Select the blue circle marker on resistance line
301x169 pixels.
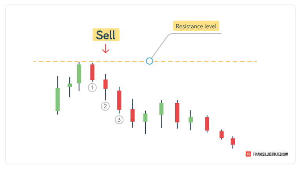tap(149, 61)
